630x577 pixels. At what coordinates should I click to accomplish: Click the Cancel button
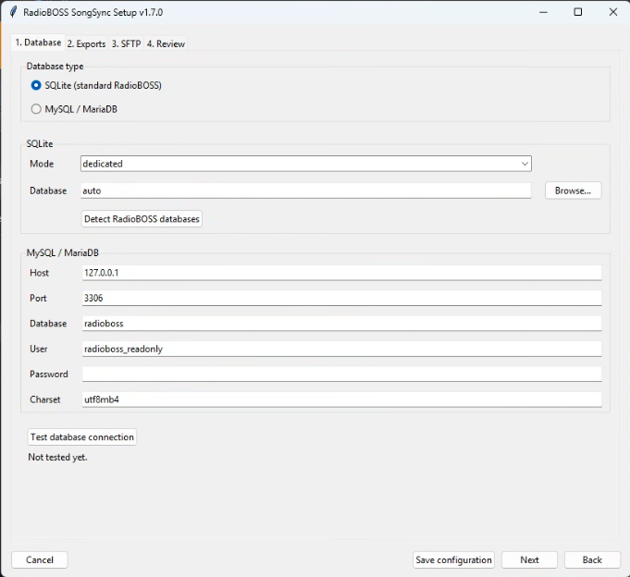point(40,560)
